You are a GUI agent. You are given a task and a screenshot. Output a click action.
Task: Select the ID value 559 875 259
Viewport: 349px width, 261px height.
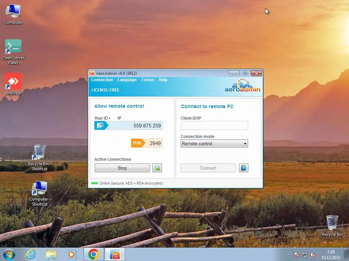click(x=147, y=126)
